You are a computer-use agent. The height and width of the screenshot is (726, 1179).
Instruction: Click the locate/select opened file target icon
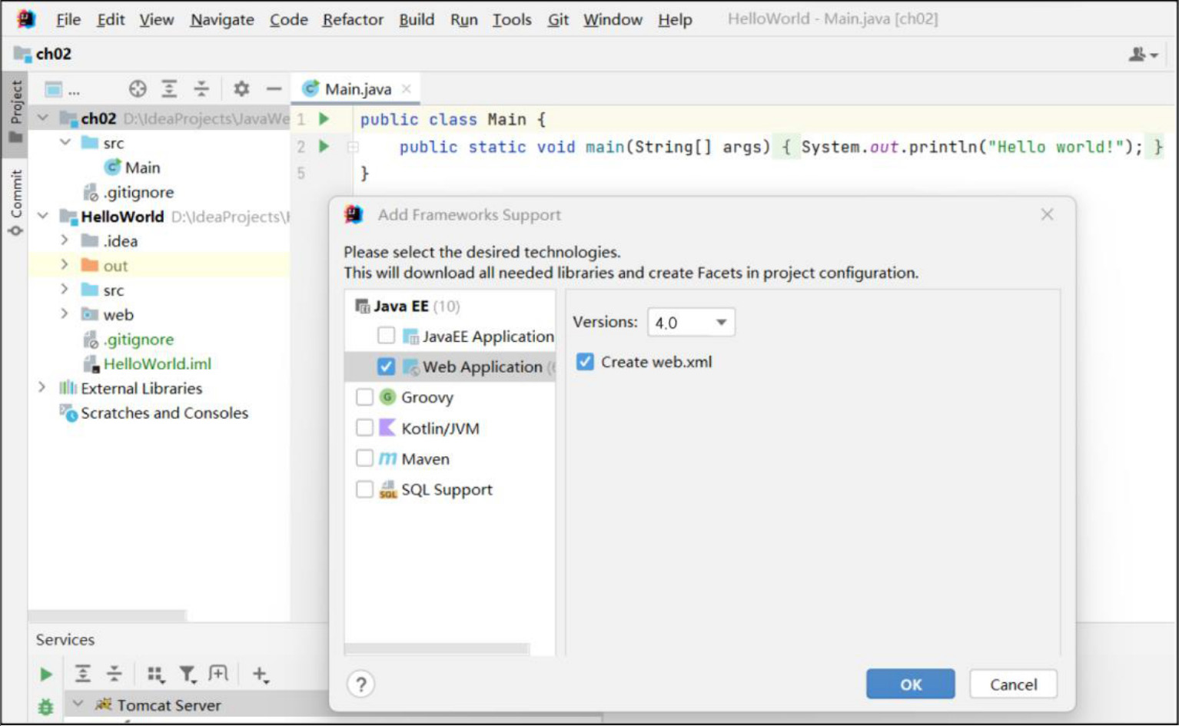coord(138,89)
